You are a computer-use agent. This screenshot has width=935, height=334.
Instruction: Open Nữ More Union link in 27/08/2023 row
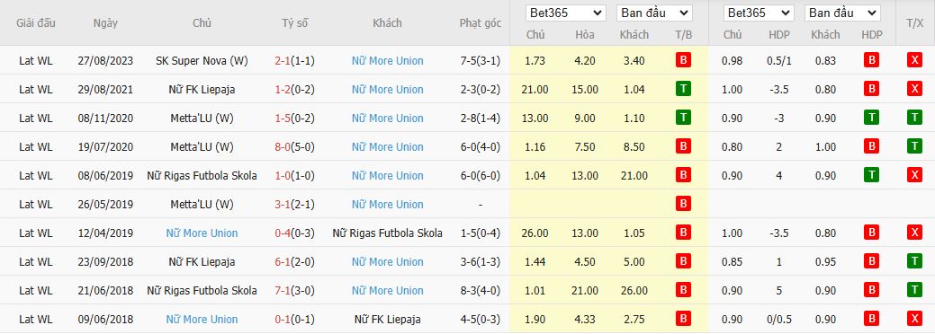(388, 61)
